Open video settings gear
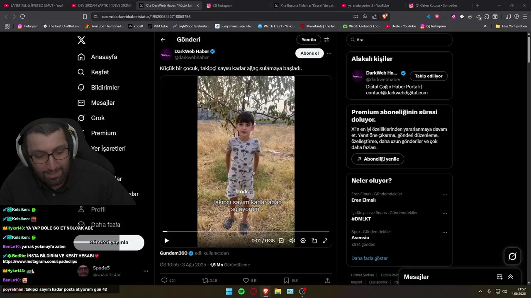 pyautogui.click(x=303, y=240)
